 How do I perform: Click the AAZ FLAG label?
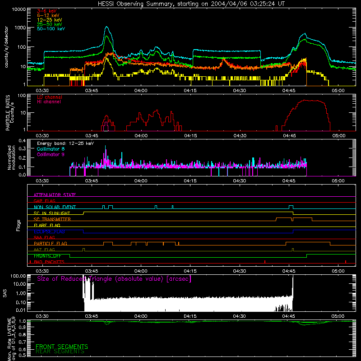click(44, 250)
